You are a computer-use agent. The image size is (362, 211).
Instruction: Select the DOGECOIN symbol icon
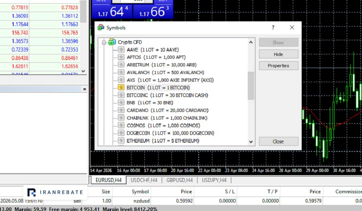(121, 133)
